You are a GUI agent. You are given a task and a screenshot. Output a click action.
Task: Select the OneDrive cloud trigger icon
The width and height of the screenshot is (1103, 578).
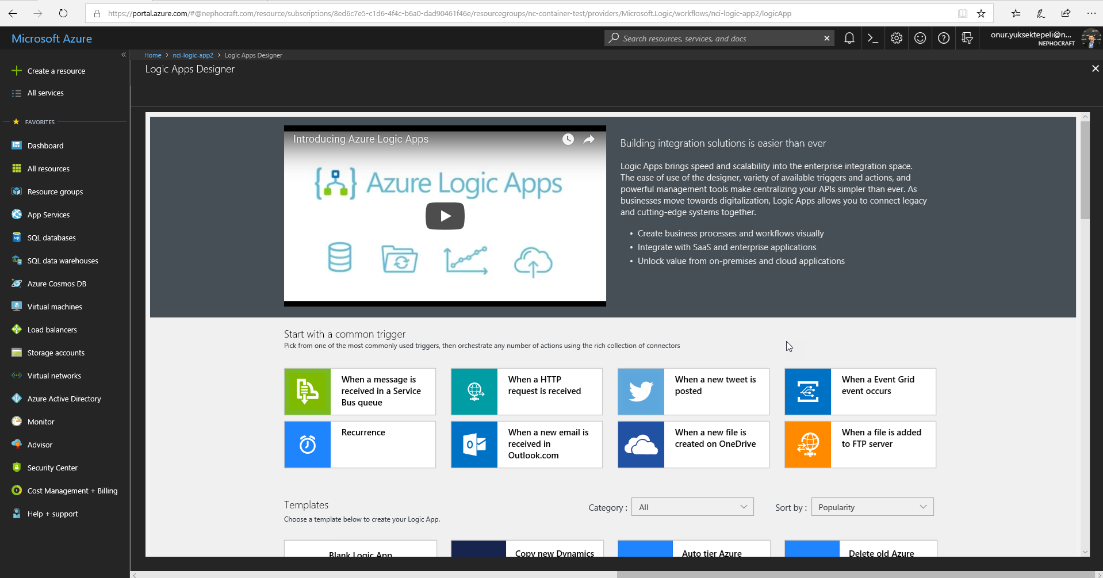641,445
